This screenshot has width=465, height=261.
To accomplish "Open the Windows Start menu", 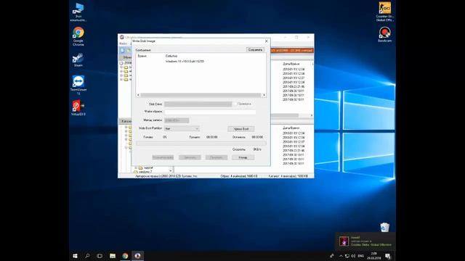I will click(x=75, y=256).
